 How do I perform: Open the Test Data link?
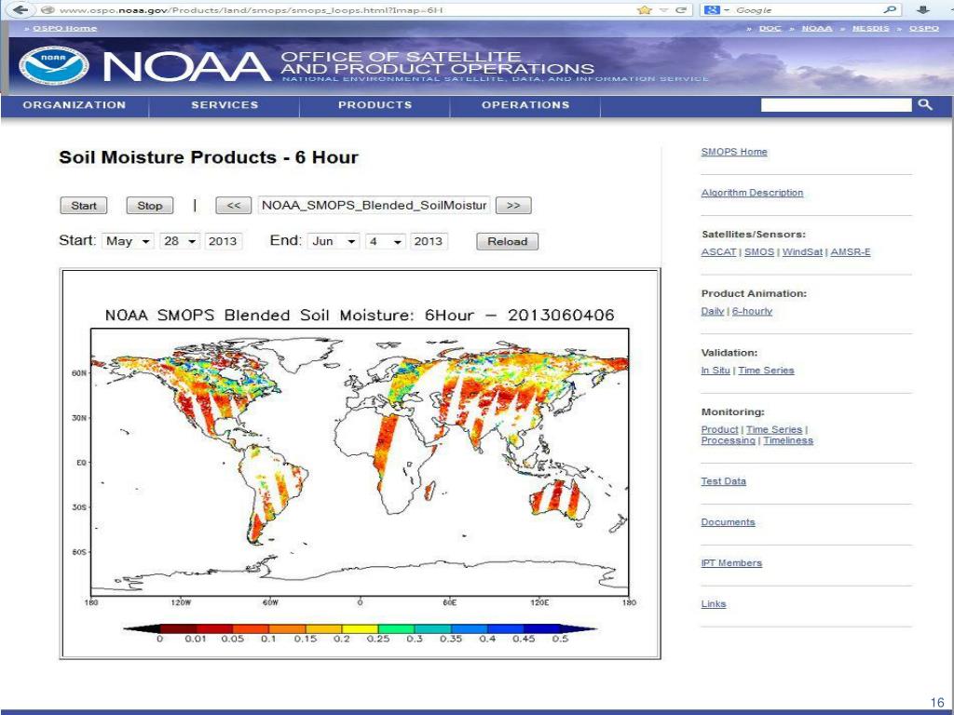(723, 481)
